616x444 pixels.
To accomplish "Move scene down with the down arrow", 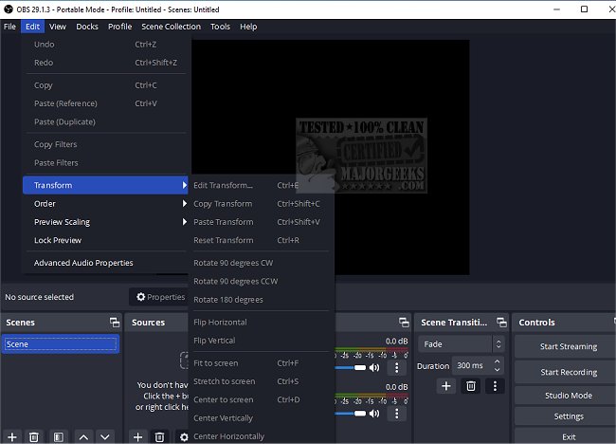I will [x=105, y=437].
